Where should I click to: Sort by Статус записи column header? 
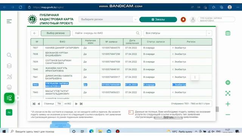coord(156,42)
